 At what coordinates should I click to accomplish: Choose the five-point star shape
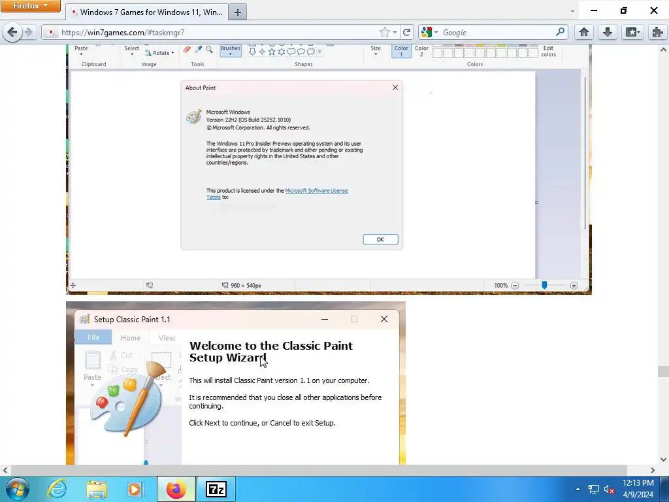click(x=271, y=52)
